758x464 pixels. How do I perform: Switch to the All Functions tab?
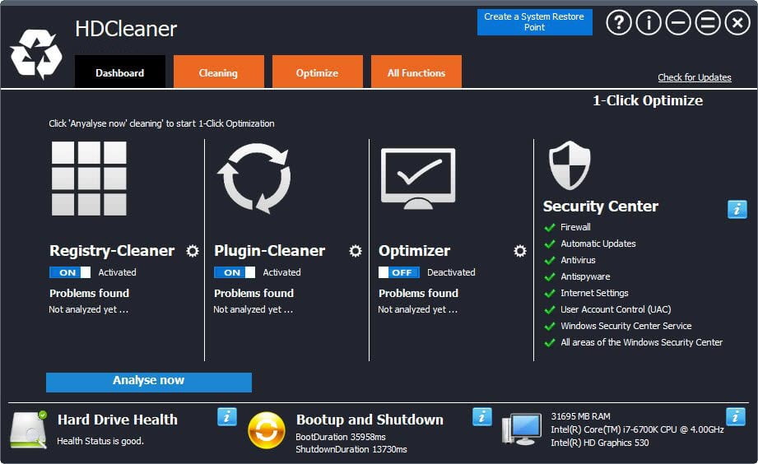[416, 72]
